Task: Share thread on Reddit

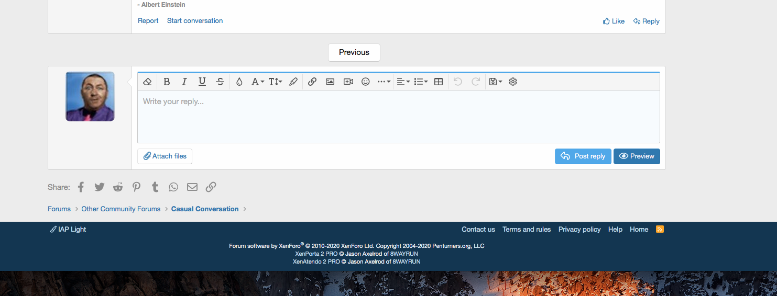Action: pyautogui.click(x=118, y=187)
